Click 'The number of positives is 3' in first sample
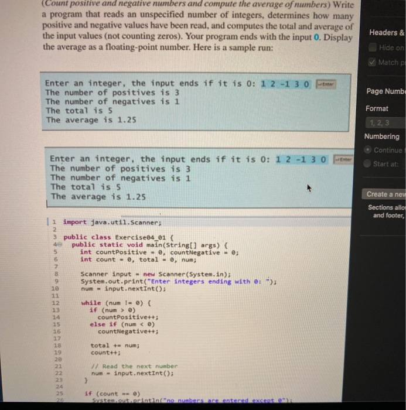This screenshot has height=410, width=406. (x=112, y=93)
